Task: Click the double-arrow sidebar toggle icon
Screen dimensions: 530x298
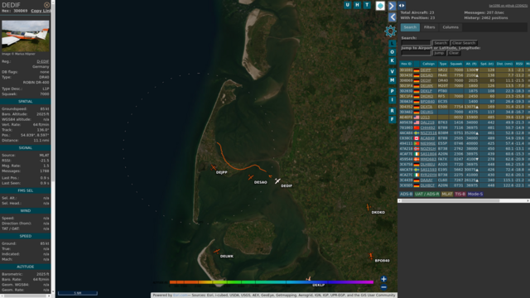Action: pyautogui.click(x=402, y=6)
